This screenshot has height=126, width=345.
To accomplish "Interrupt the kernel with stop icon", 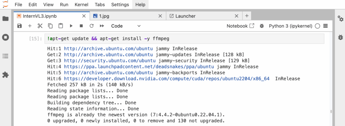I will (81, 26).
